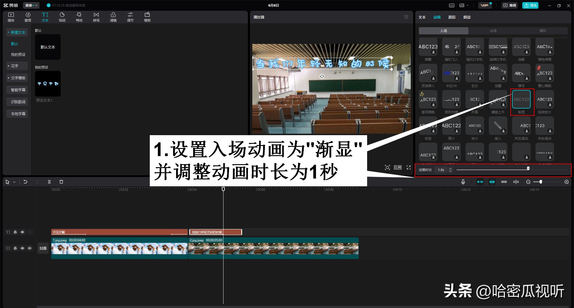Viewport: 574px width, 308px height.
Task: Lock the video track
Action: click(15, 248)
